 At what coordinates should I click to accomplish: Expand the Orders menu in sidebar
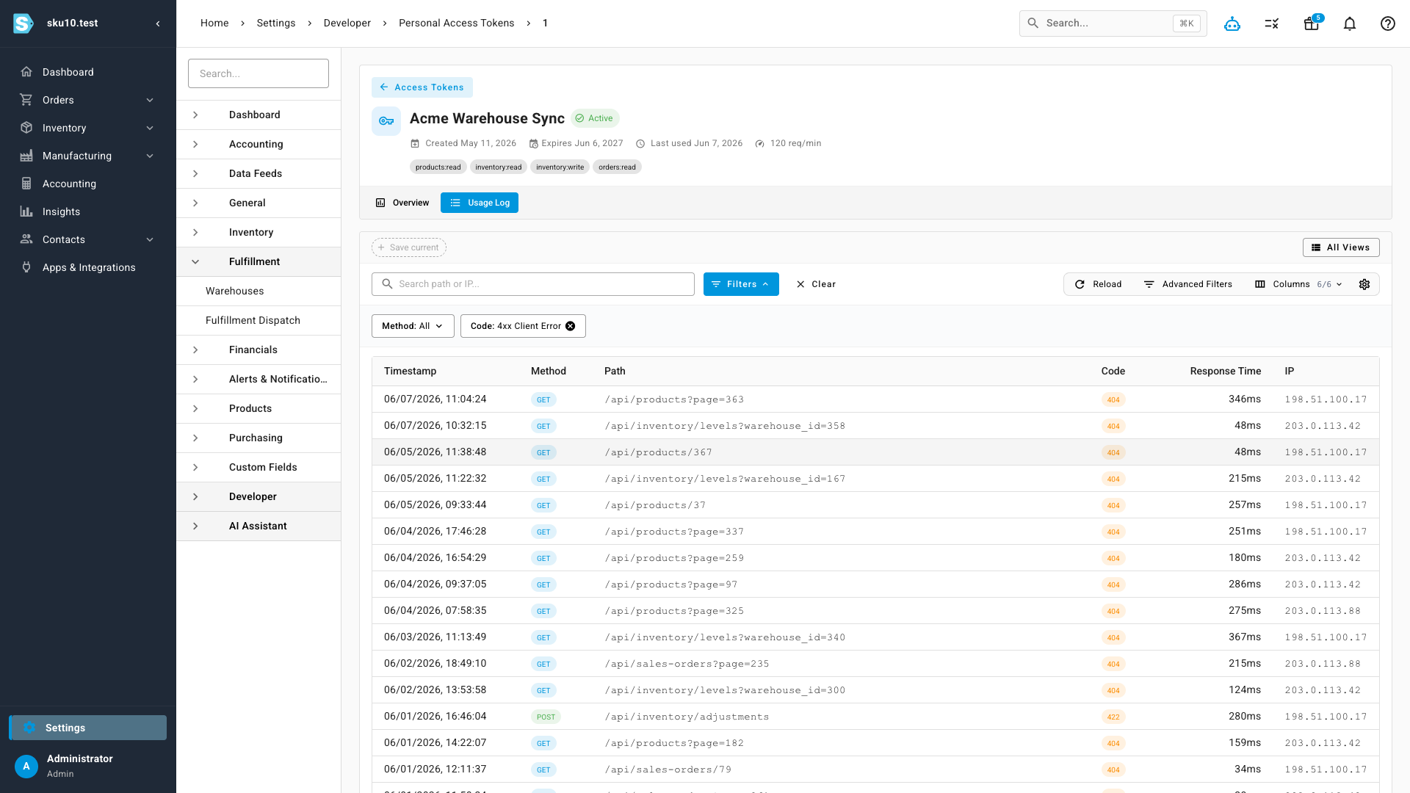[x=150, y=100]
